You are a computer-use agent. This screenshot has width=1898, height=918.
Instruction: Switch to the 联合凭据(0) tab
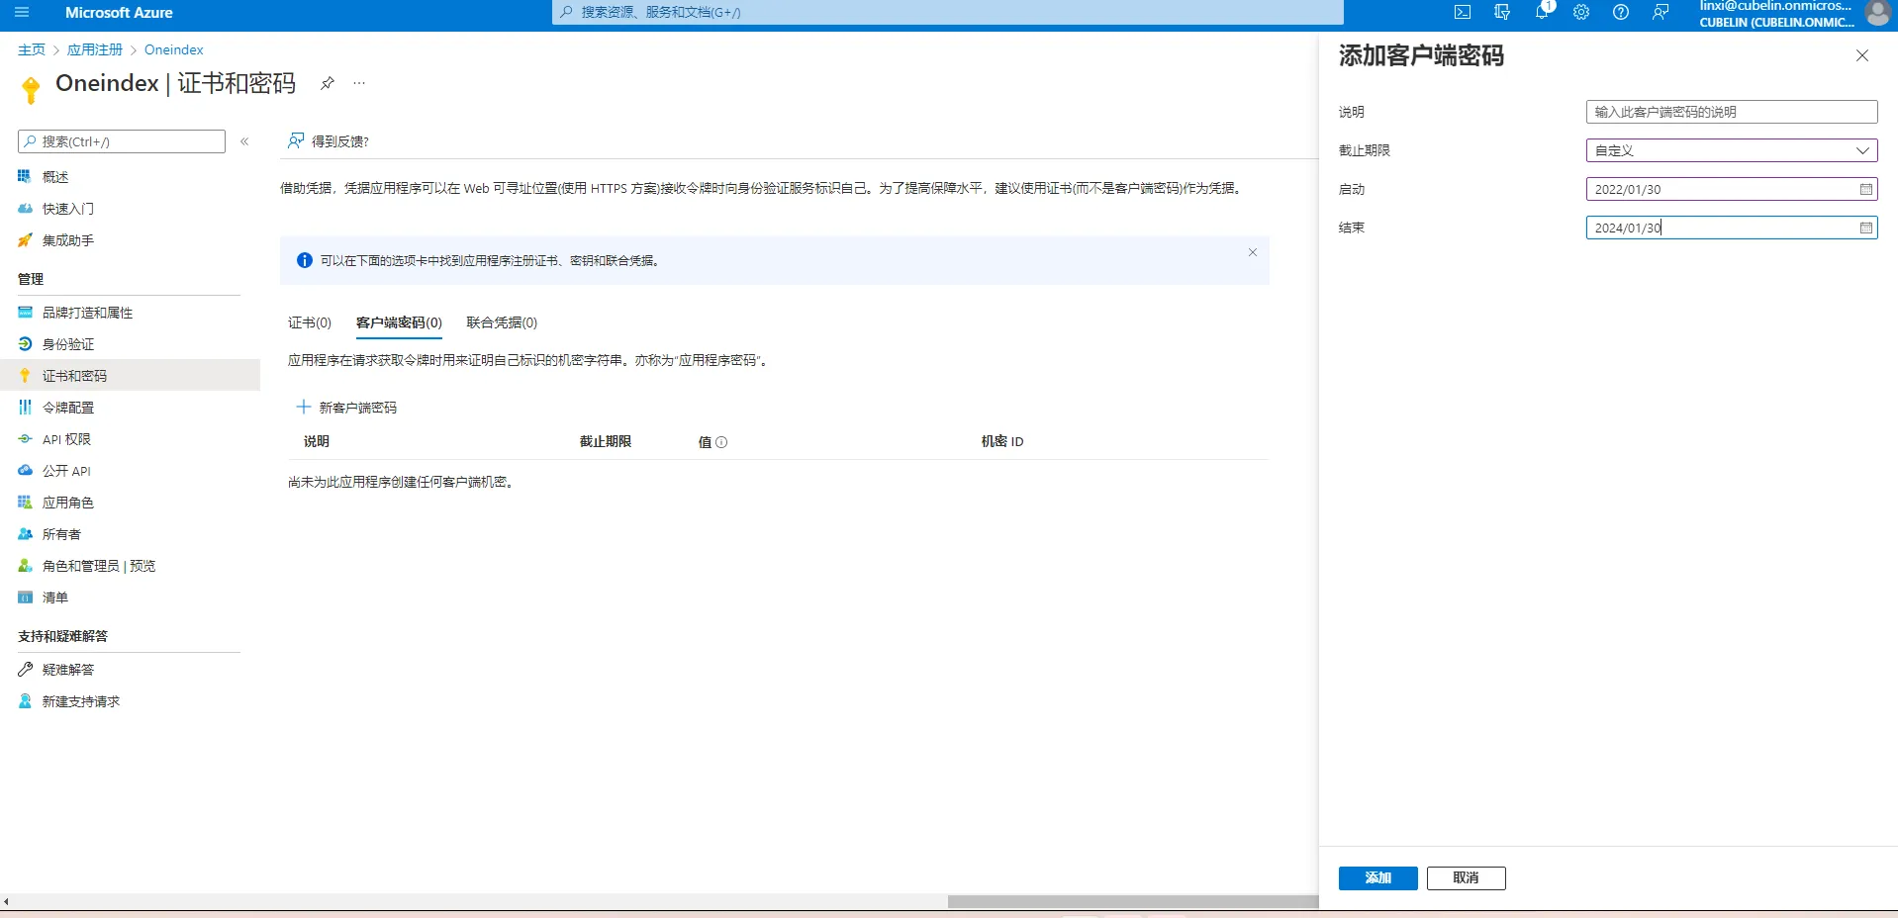click(501, 322)
